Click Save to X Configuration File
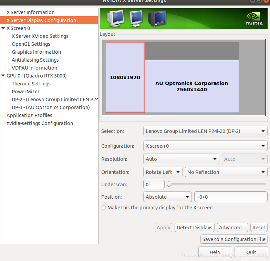Screen dimensions: 270x261 (x=234, y=239)
